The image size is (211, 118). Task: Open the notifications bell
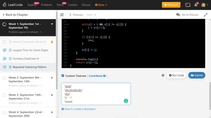[x=196, y=5]
